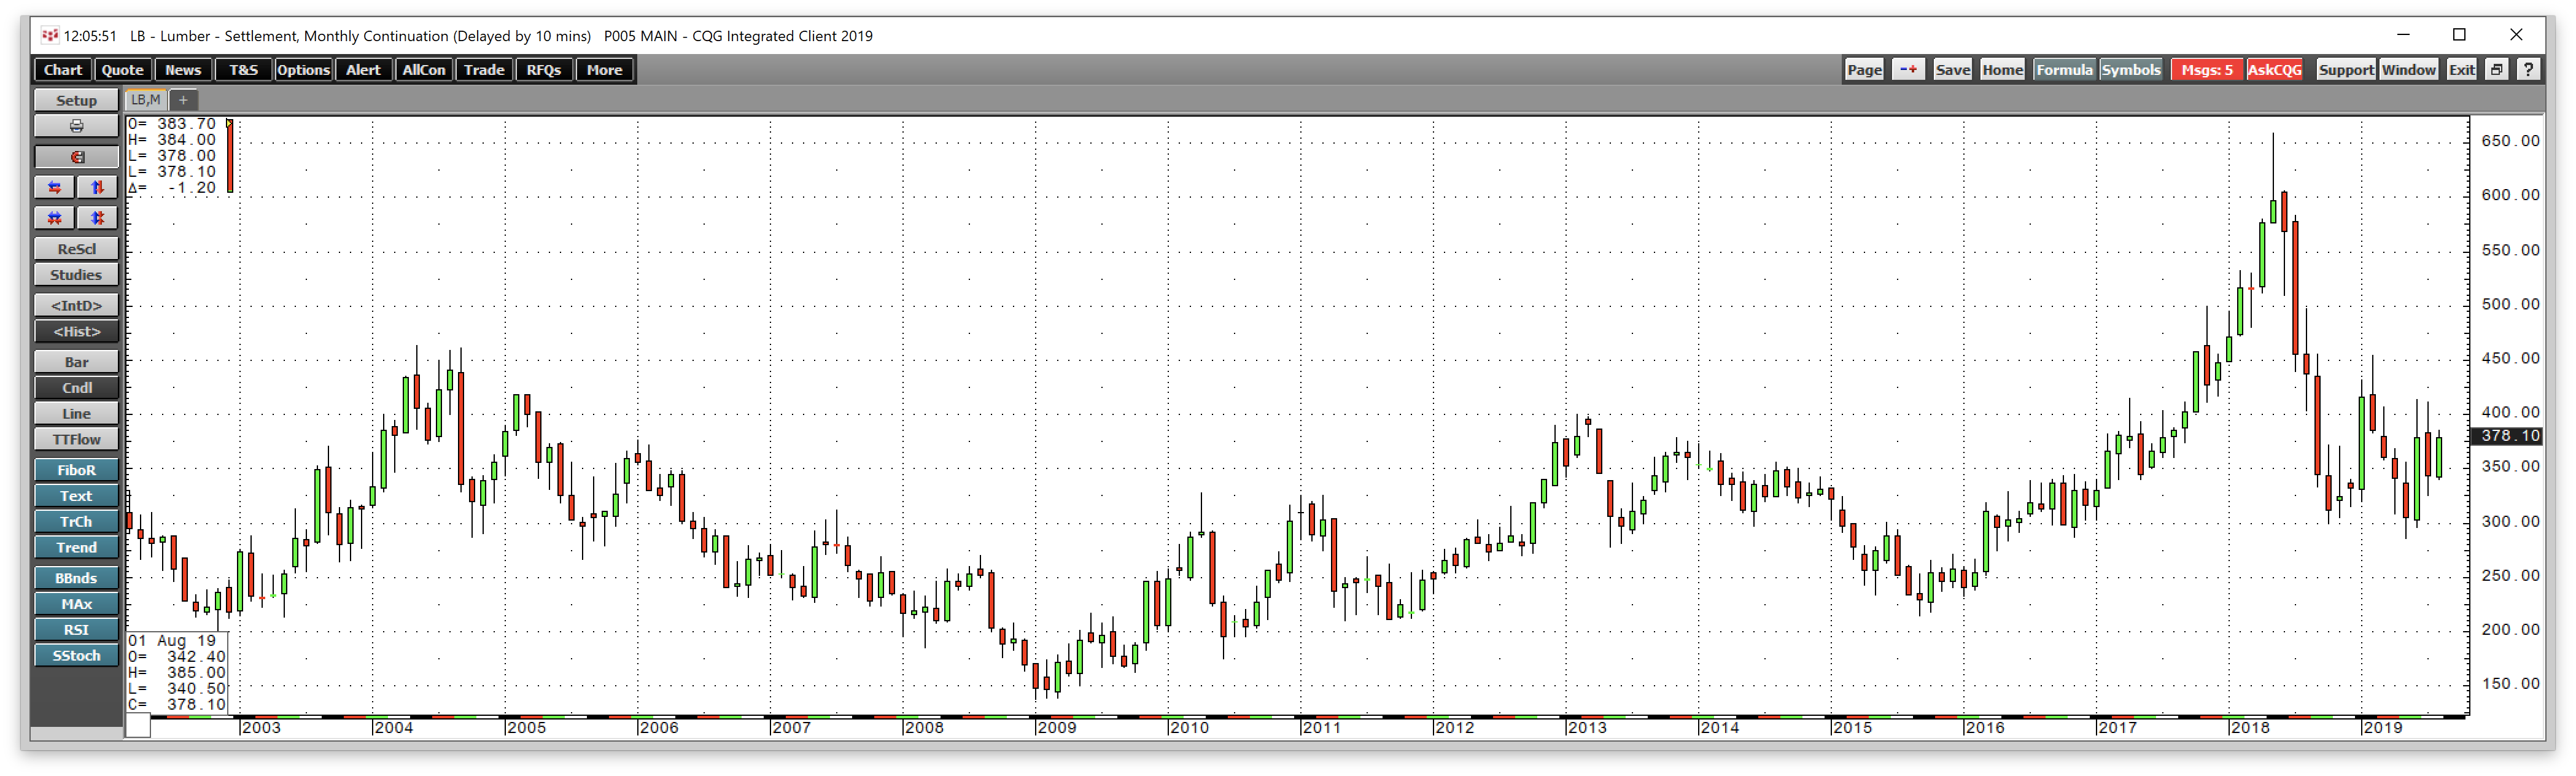This screenshot has height=776, width=2576.
Task: Apply Bollinger Bands (BBnds) to the chart
Action: [x=75, y=578]
